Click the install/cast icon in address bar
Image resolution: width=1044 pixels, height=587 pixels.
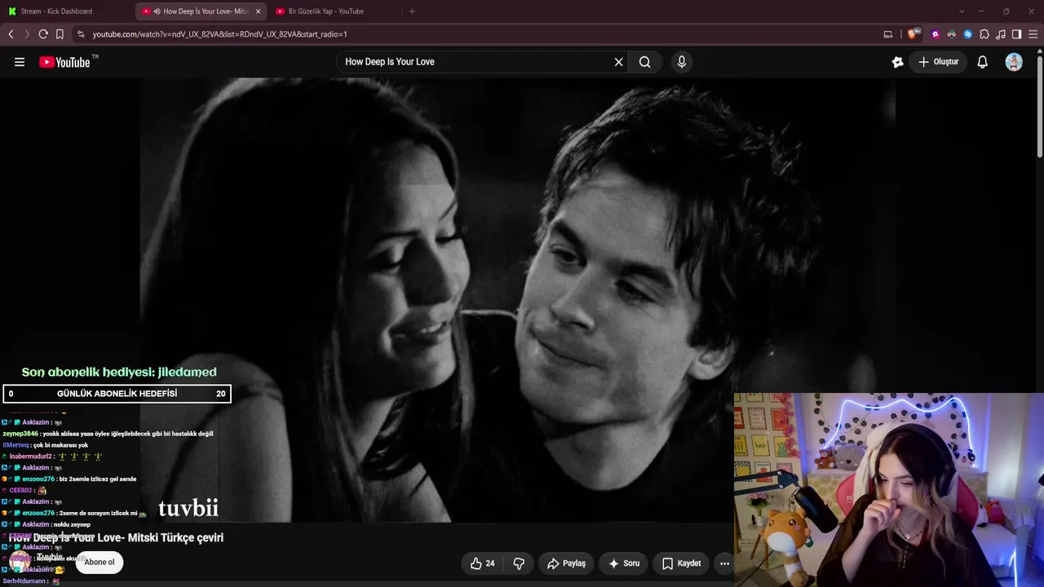(888, 34)
